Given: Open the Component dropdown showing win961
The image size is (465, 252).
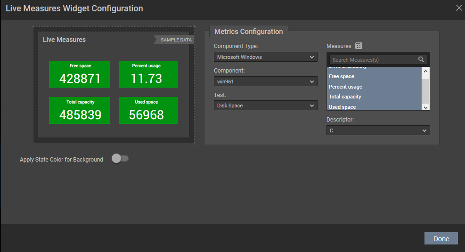Looking at the screenshot, I should [x=265, y=81].
